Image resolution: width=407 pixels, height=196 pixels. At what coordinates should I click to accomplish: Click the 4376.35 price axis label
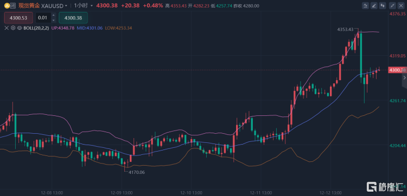398,14
